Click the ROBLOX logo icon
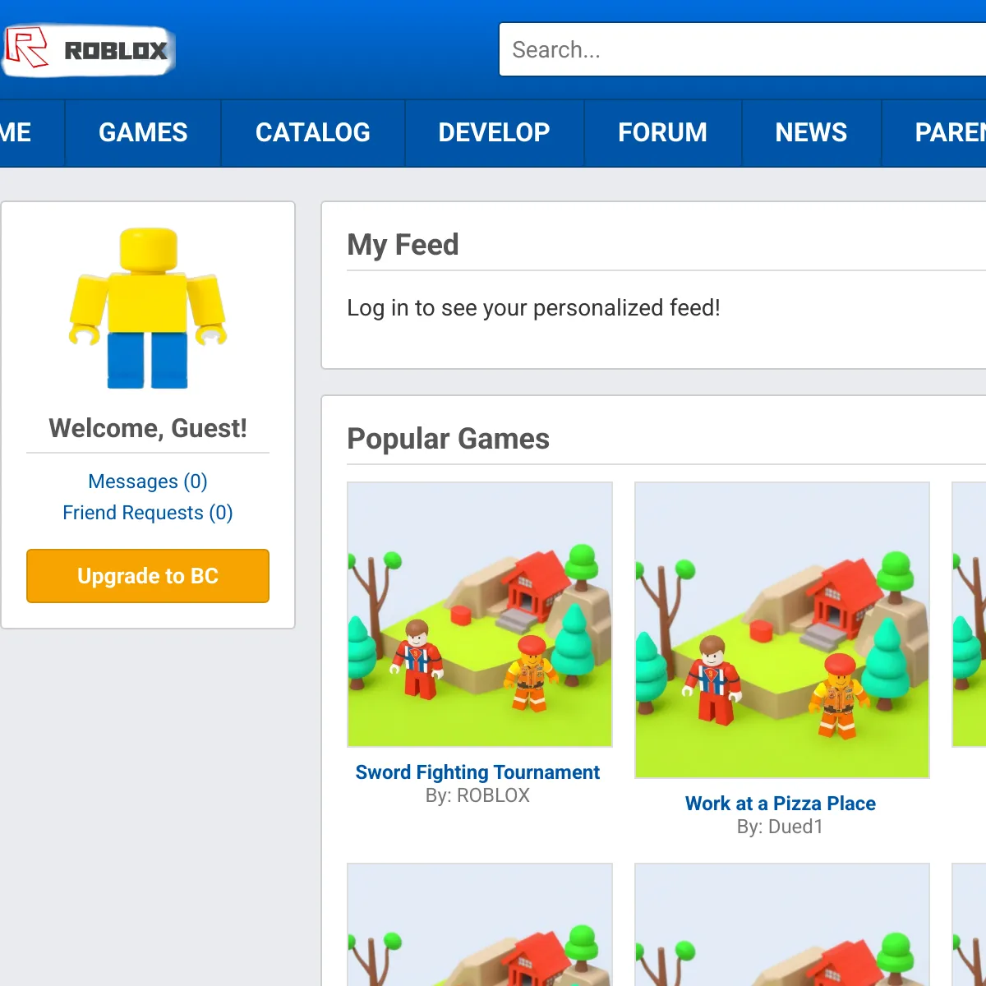 click(88, 49)
